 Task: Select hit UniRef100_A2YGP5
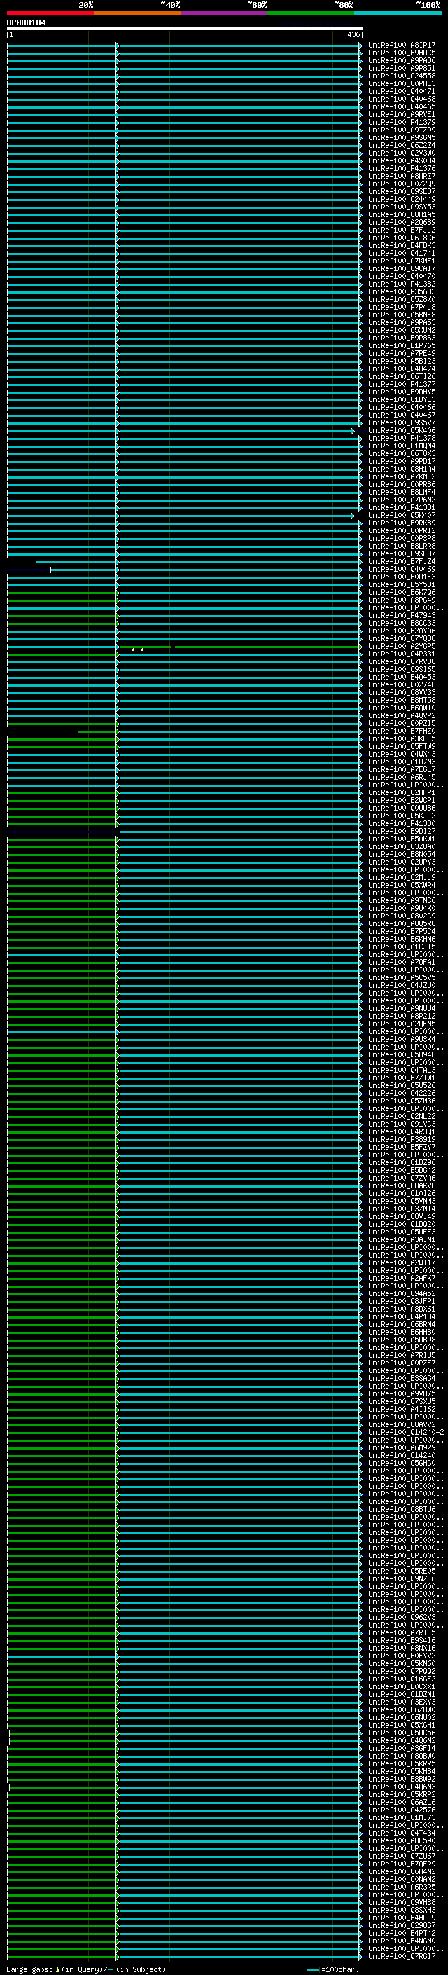tap(401, 647)
